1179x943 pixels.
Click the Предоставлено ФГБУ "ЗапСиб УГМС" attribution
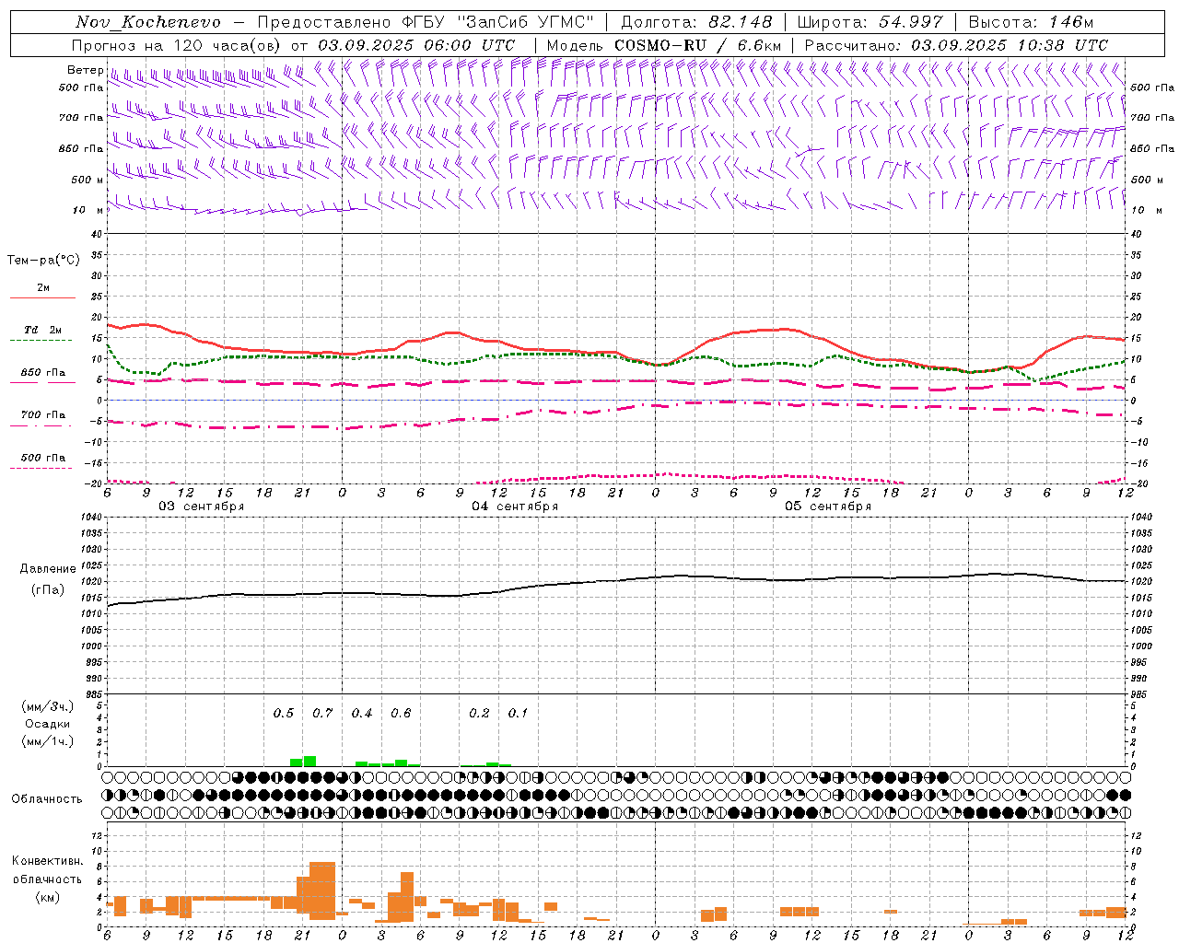pyautogui.click(x=426, y=22)
